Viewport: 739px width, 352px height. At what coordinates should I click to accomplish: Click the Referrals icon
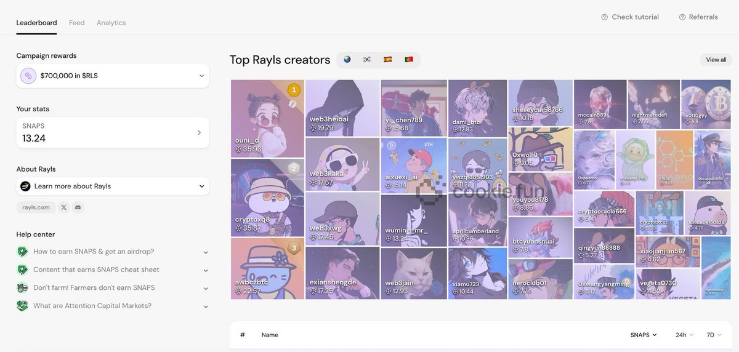pyautogui.click(x=682, y=17)
